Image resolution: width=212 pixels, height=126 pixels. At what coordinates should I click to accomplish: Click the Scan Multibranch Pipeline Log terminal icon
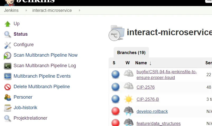click(8, 66)
